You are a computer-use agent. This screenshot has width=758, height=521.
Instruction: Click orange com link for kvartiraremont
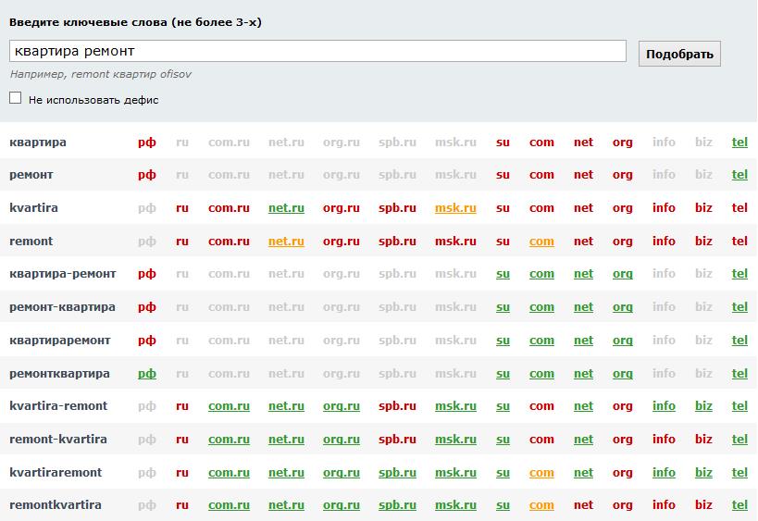click(x=541, y=473)
